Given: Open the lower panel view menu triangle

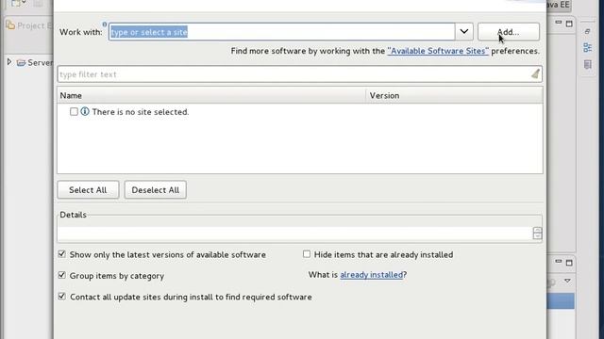Looking at the screenshot, I should [567, 281].
